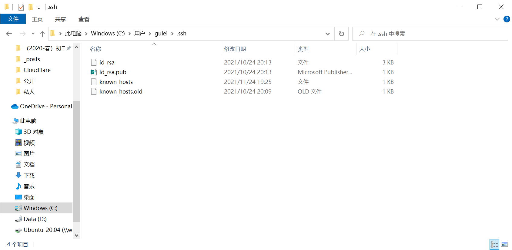Go back using the left arrow

coord(9,34)
